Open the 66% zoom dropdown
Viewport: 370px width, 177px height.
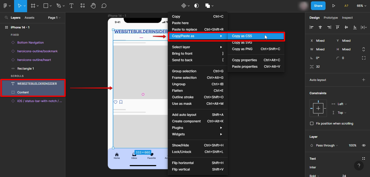362,6
